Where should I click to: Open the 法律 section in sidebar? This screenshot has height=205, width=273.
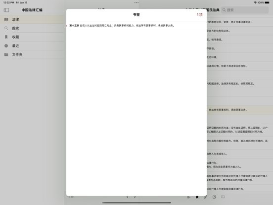click(32, 19)
